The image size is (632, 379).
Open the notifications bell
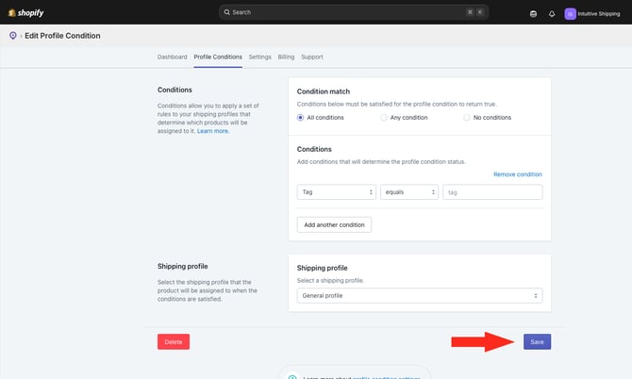(x=552, y=14)
